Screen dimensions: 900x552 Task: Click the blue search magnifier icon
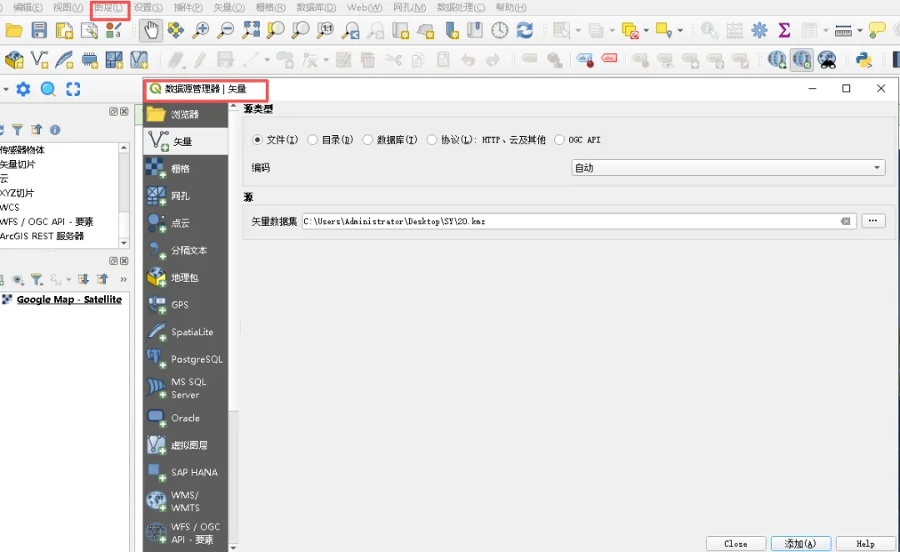[x=48, y=89]
